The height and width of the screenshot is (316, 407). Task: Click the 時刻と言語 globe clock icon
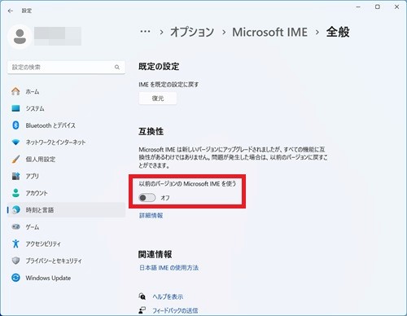(16, 210)
